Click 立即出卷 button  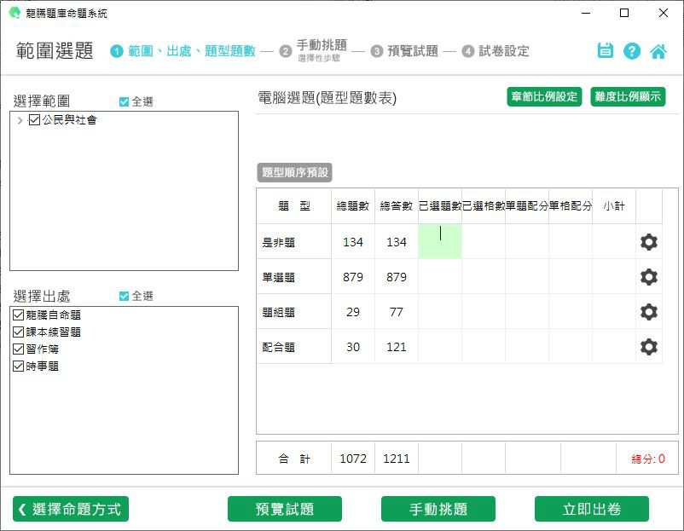(x=592, y=509)
